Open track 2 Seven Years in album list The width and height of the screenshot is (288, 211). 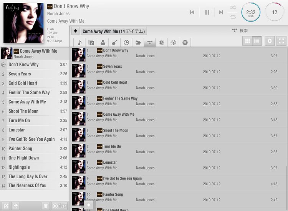click(x=178, y=71)
